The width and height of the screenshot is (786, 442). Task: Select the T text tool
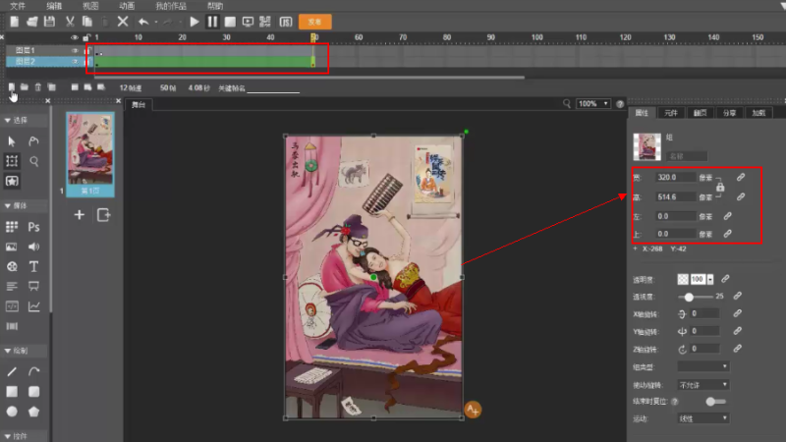[33, 266]
